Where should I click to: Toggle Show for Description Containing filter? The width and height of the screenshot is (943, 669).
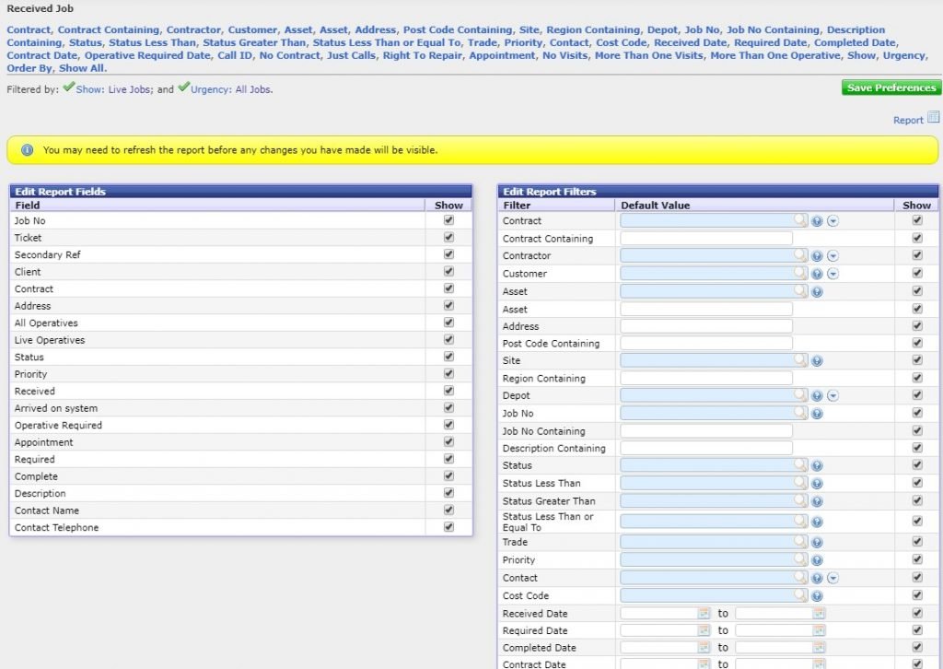(917, 448)
